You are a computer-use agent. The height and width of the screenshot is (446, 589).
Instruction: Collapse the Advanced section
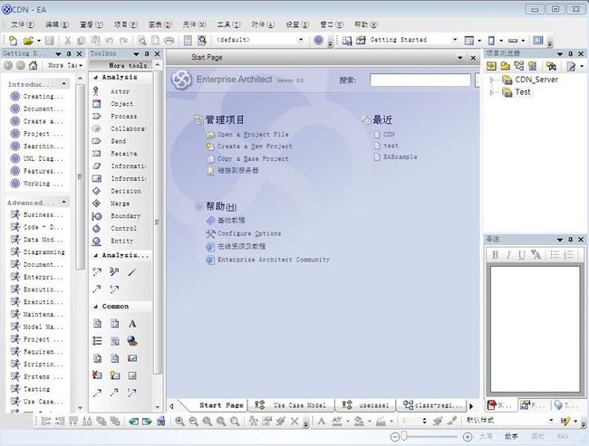pos(64,202)
